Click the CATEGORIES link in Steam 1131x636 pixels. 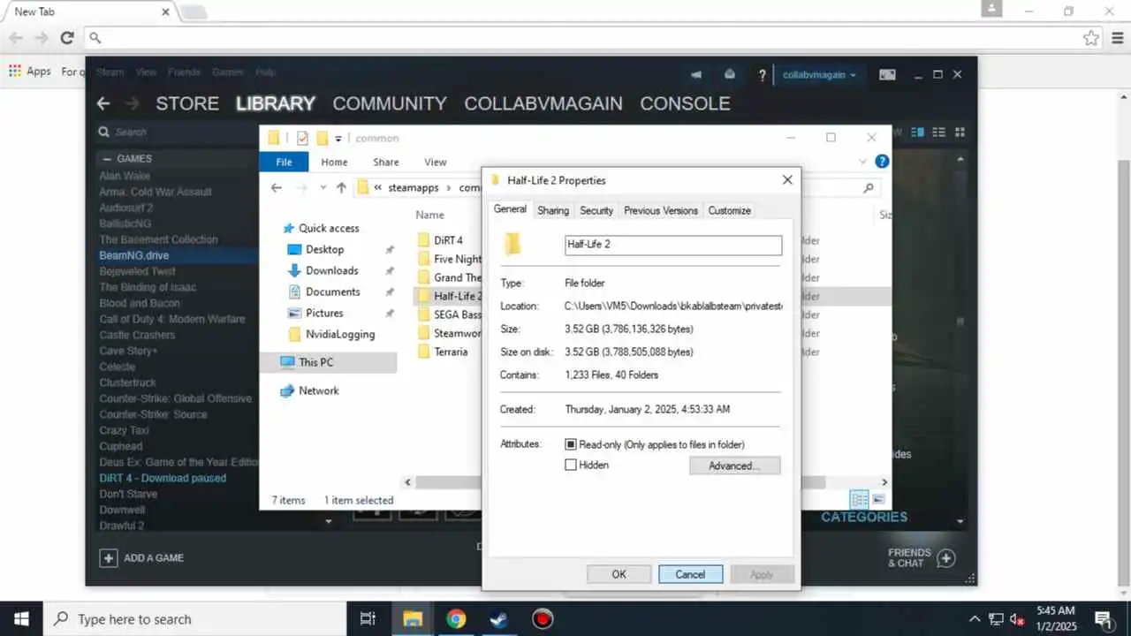pyautogui.click(x=864, y=517)
